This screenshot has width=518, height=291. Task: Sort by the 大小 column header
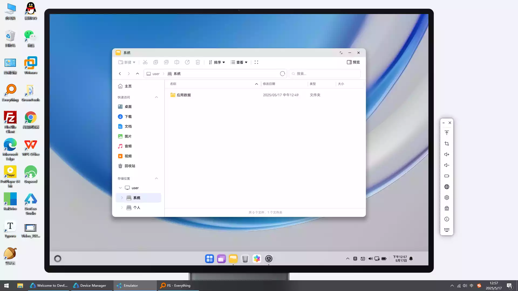[350, 84]
